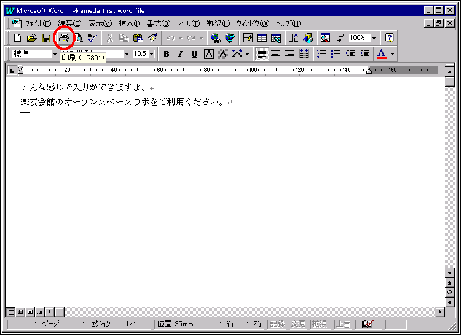Open the 10.5 font size dropdown
Screen dimensions: 461x335
pos(151,54)
